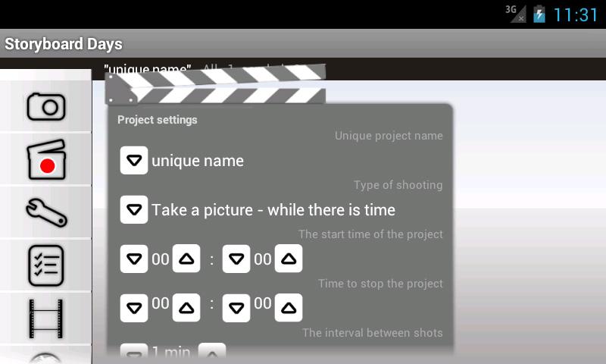The width and height of the screenshot is (606, 364).
Task: Click the 'unique name' project name text
Action: [x=198, y=161]
